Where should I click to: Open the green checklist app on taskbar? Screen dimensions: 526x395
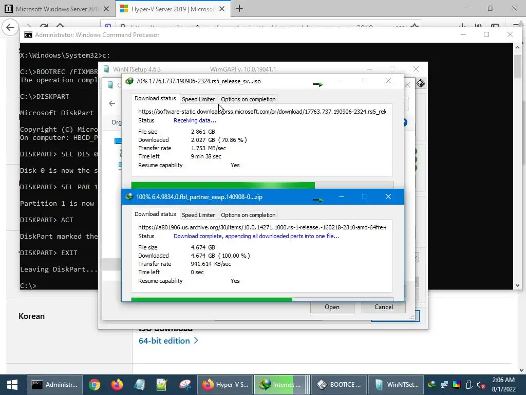point(162,385)
